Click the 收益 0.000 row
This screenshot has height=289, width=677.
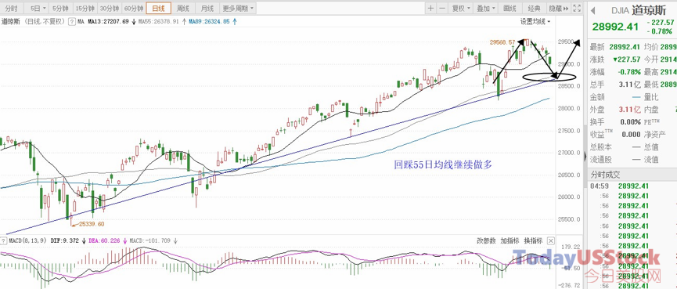click(615, 135)
